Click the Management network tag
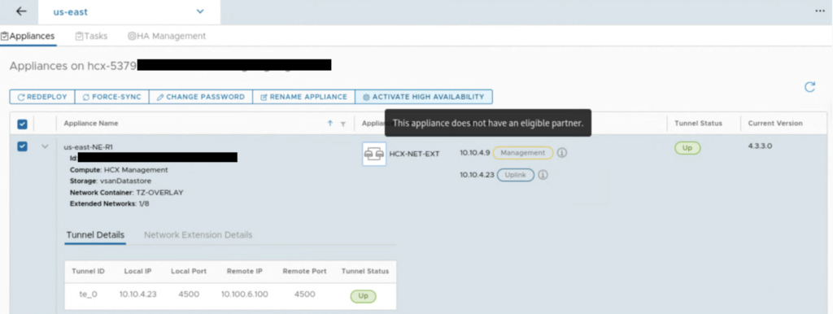The height and width of the screenshot is (314, 833). coord(523,153)
